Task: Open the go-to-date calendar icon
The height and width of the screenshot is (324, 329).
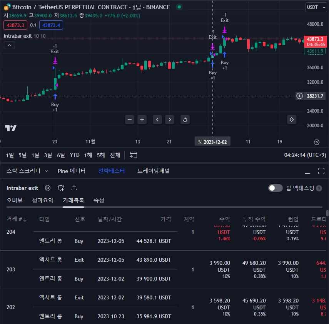Action: click(x=133, y=155)
